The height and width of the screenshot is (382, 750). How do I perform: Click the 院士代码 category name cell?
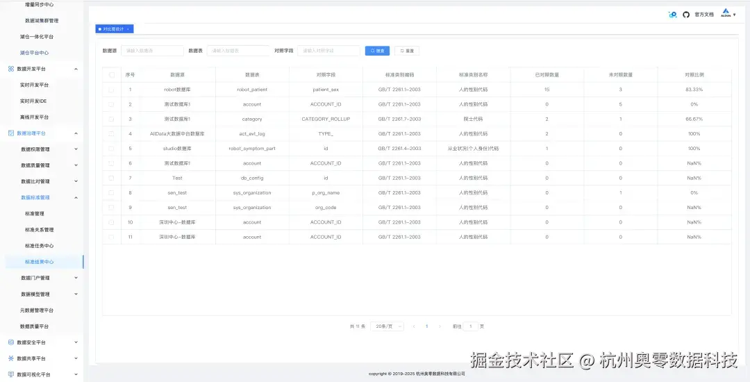(473, 119)
